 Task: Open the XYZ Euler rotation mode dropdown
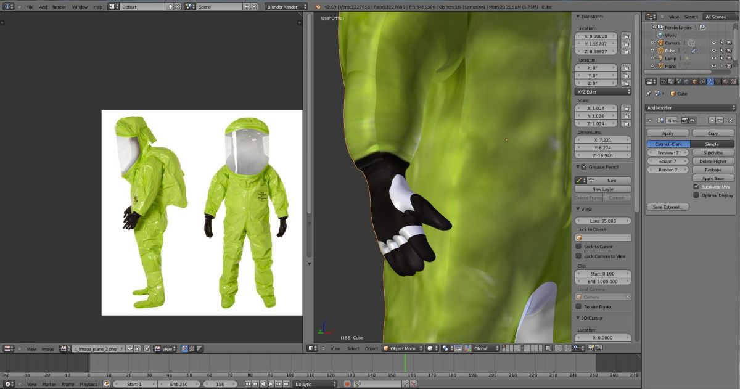[604, 92]
